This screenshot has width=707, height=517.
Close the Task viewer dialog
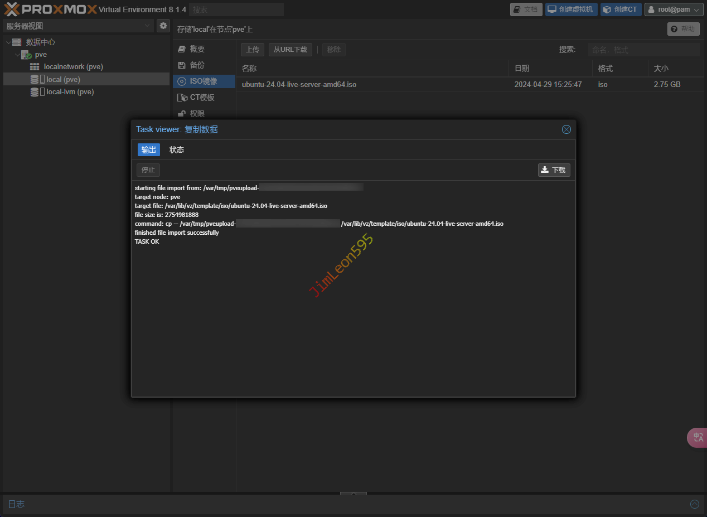click(x=566, y=129)
